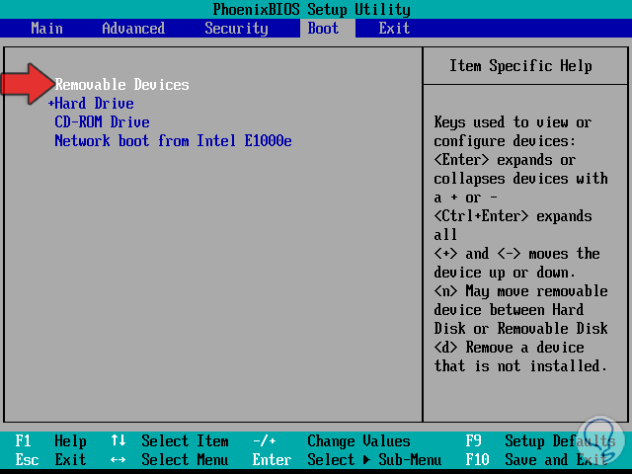Image resolution: width=632 pixels, height=474 pixels.
Task: Click the -/+ Change Values hint
Action: pyautogui.click(x=332, y=441)
